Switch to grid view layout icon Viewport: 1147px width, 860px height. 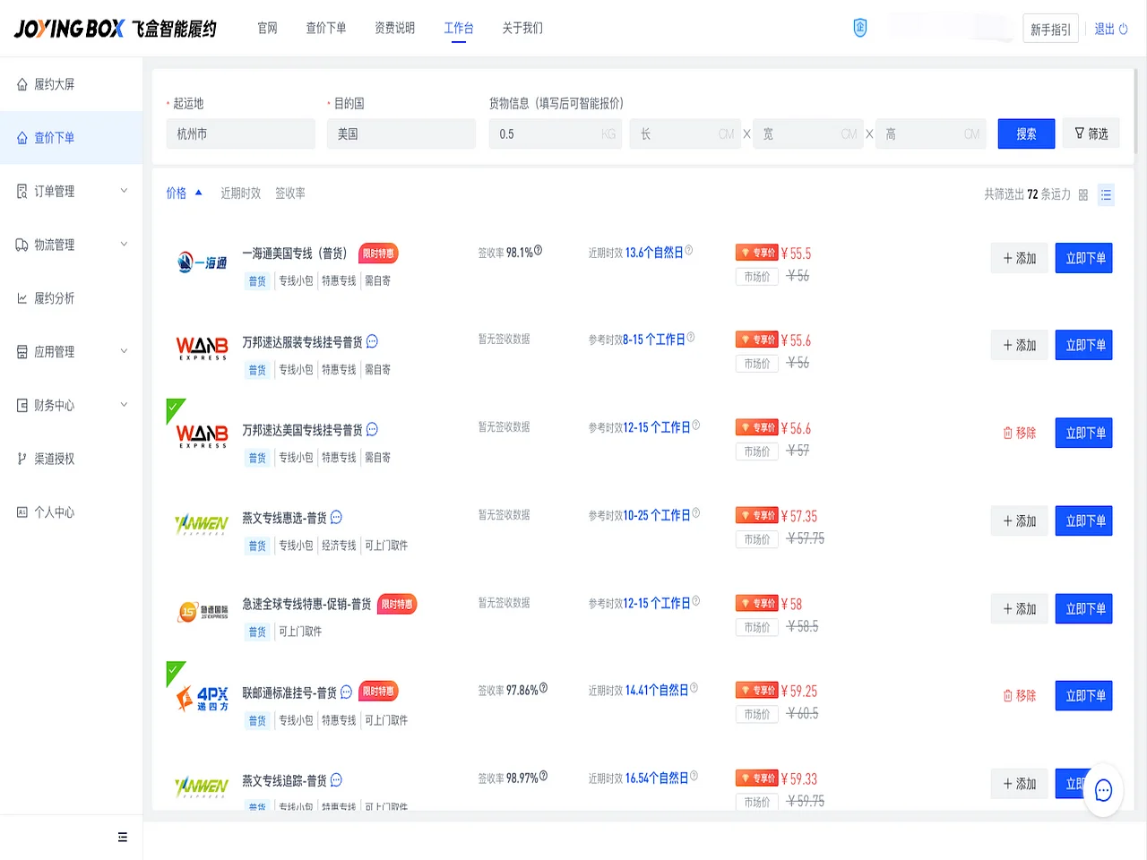pos(1084,194)
